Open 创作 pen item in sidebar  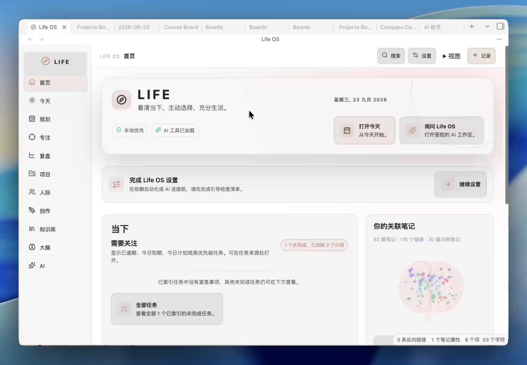click(55, 211)
